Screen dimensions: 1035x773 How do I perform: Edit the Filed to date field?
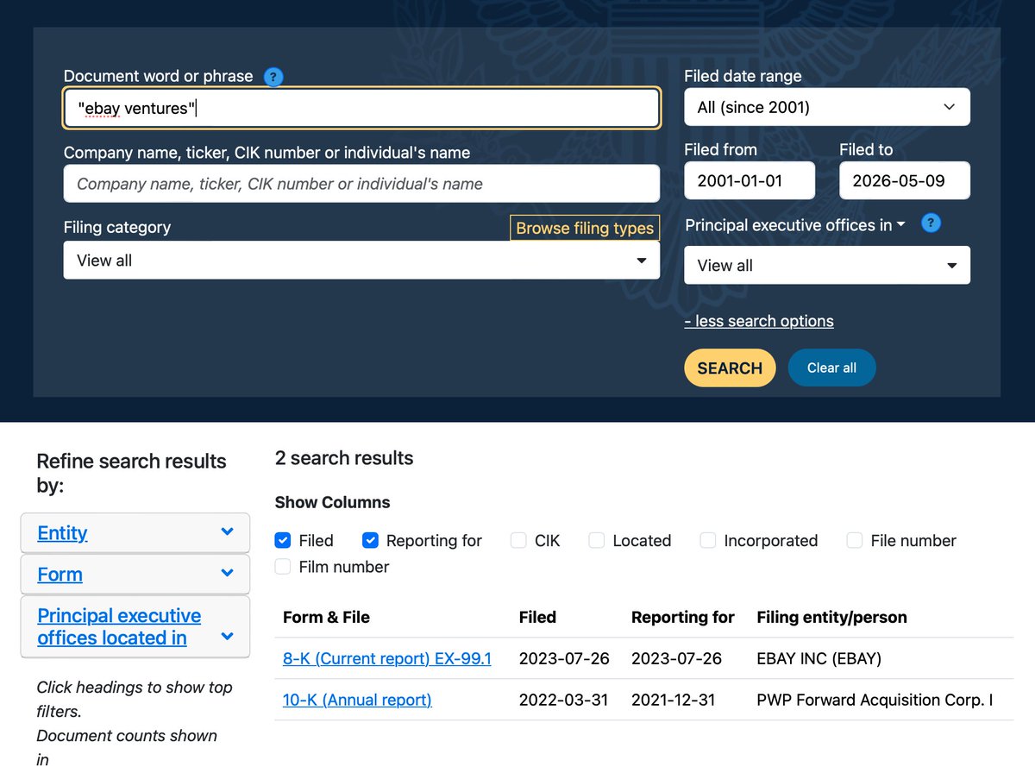pos(905,180)
